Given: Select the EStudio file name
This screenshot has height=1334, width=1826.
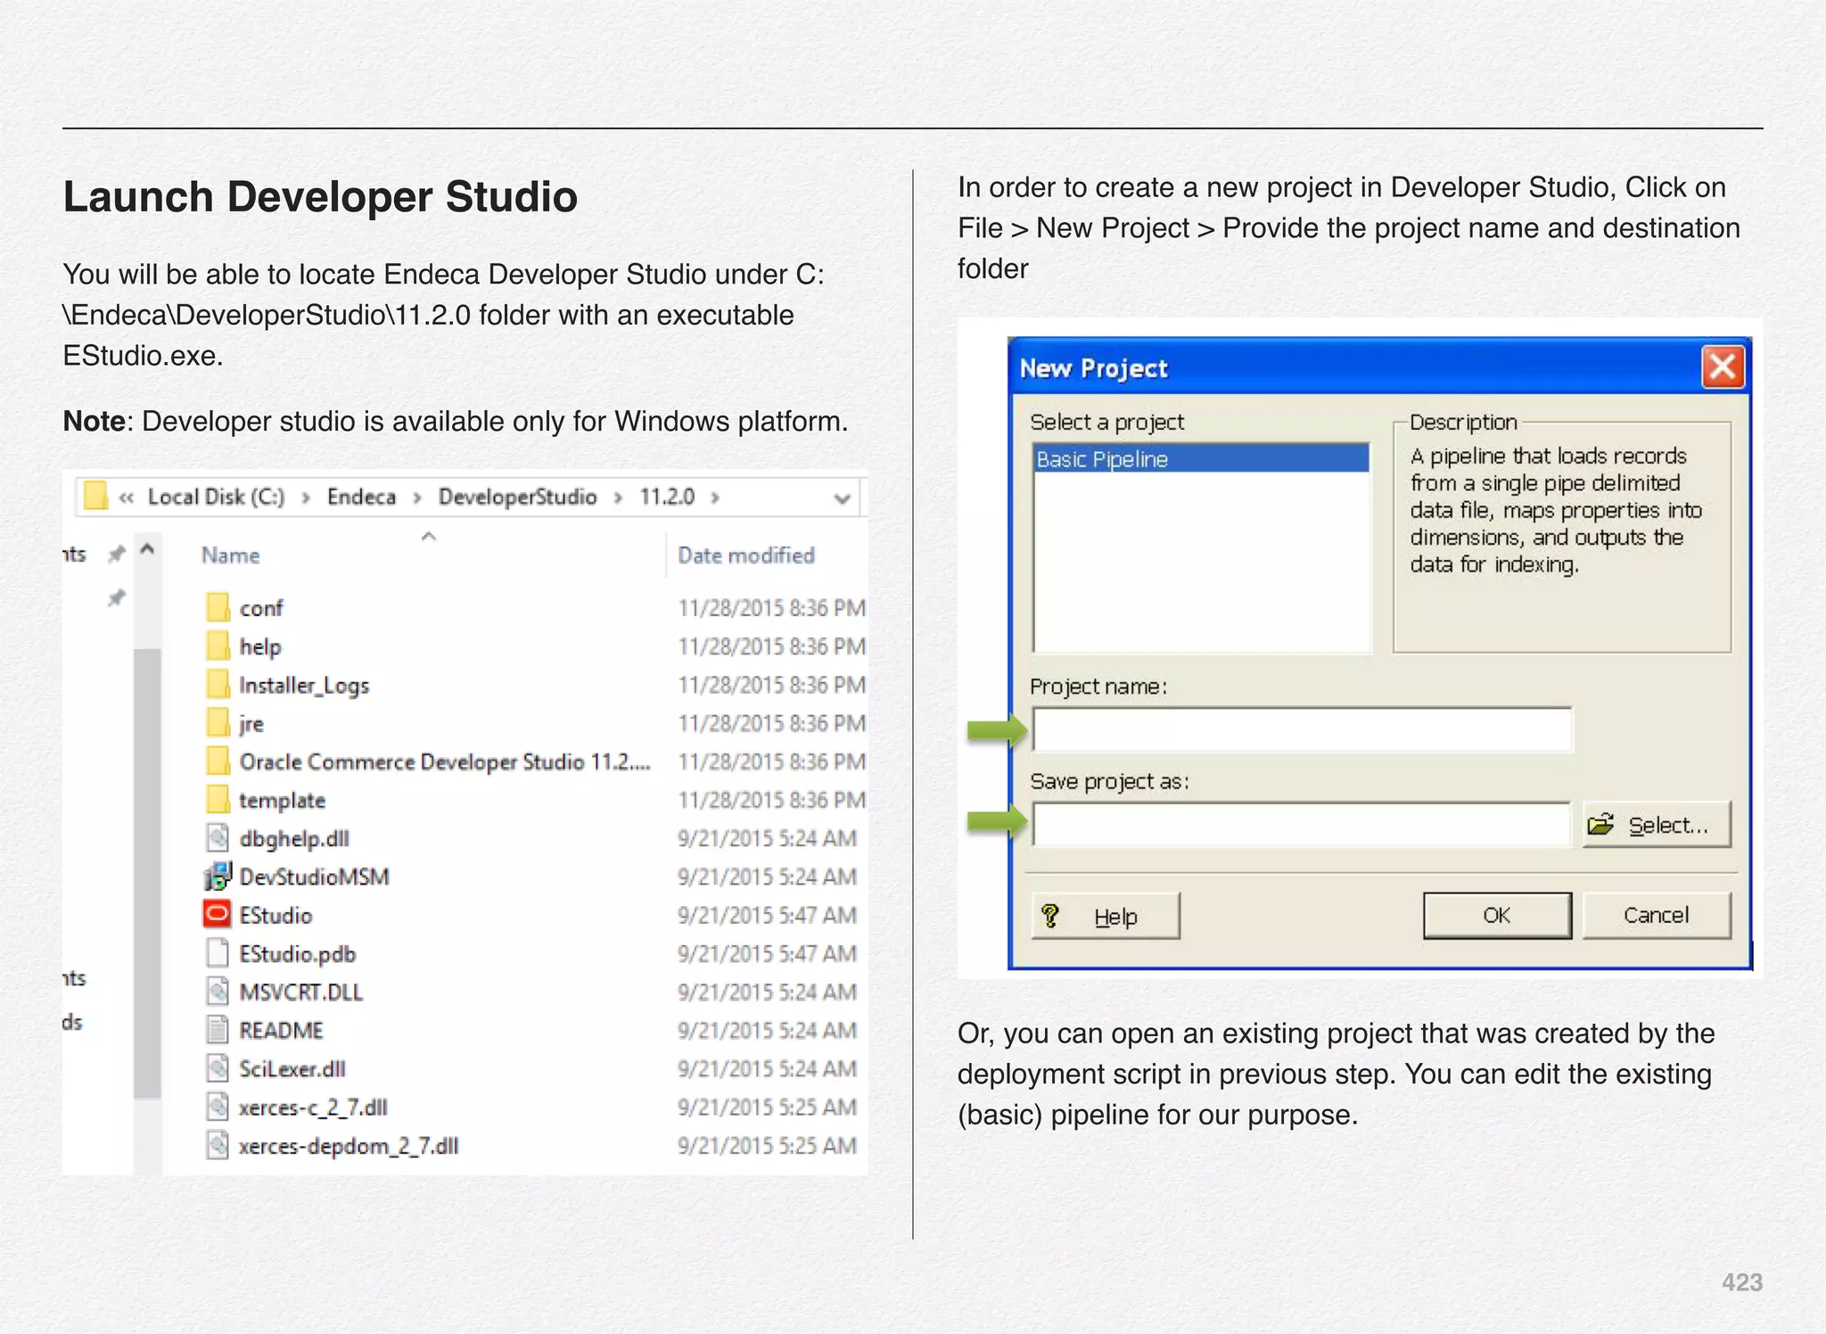Looking at the screenshot, I should point(276,916).
